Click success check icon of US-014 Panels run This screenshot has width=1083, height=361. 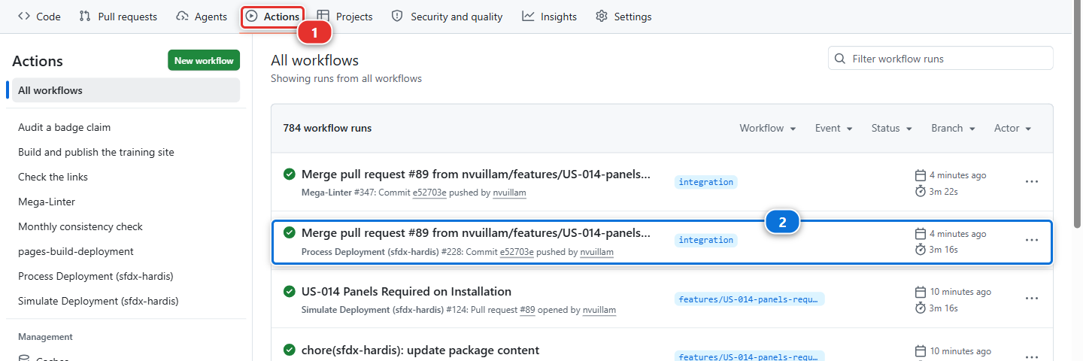(290, 292)
